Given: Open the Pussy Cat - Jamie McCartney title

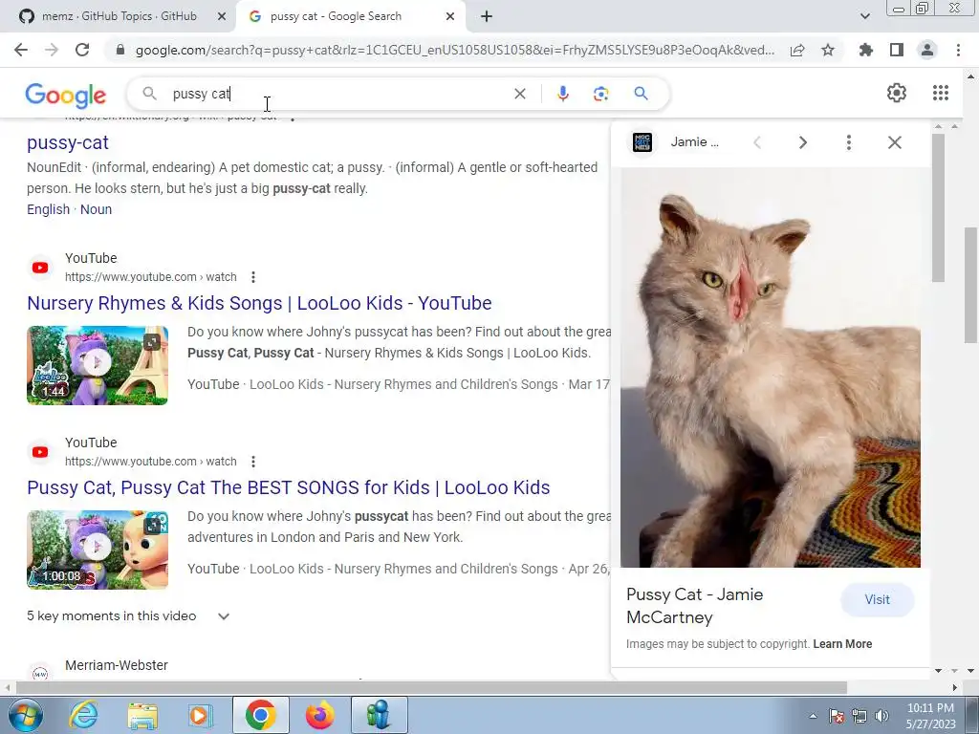Looking at the screenshot, I should pos(694,605).
